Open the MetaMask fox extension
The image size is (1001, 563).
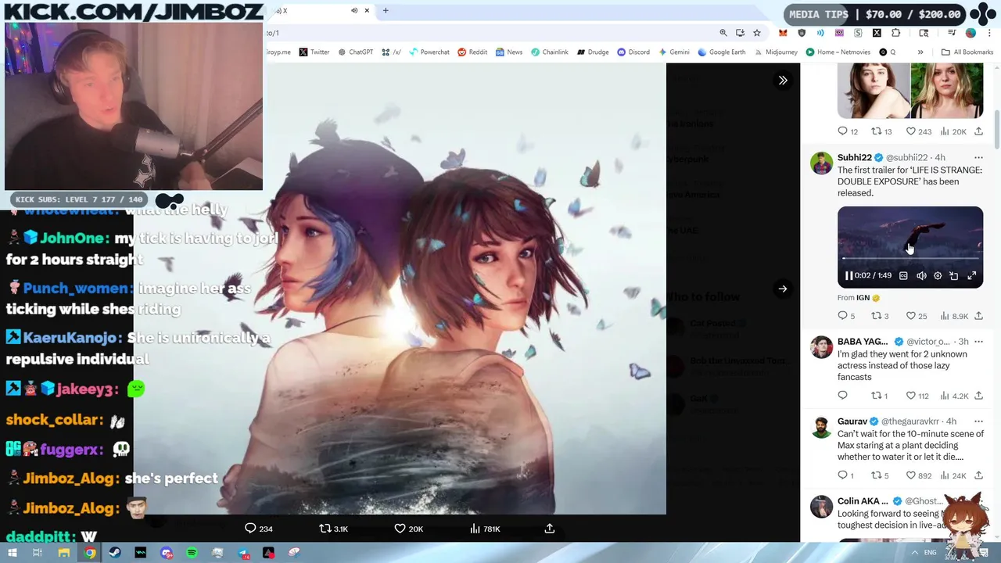[x=783, y=33]
